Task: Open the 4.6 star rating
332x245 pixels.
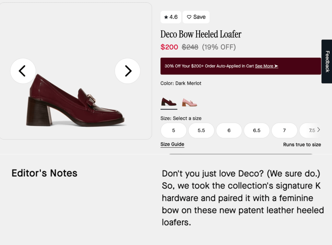Action: click(171, 17)
